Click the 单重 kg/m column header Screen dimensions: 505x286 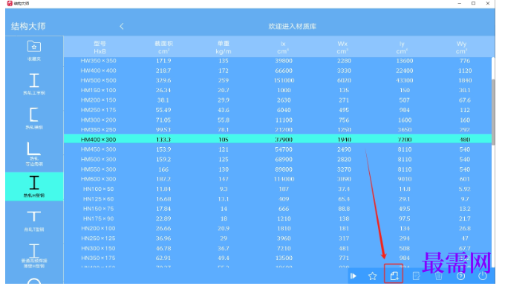click(224, 48)
